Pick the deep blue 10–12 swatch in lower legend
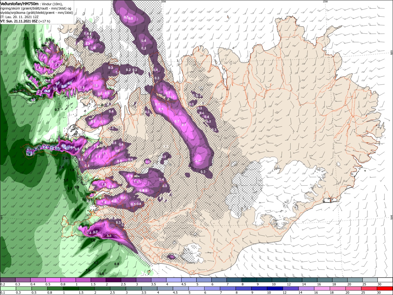This screenshot has width=393, height=295. point(275,289)
